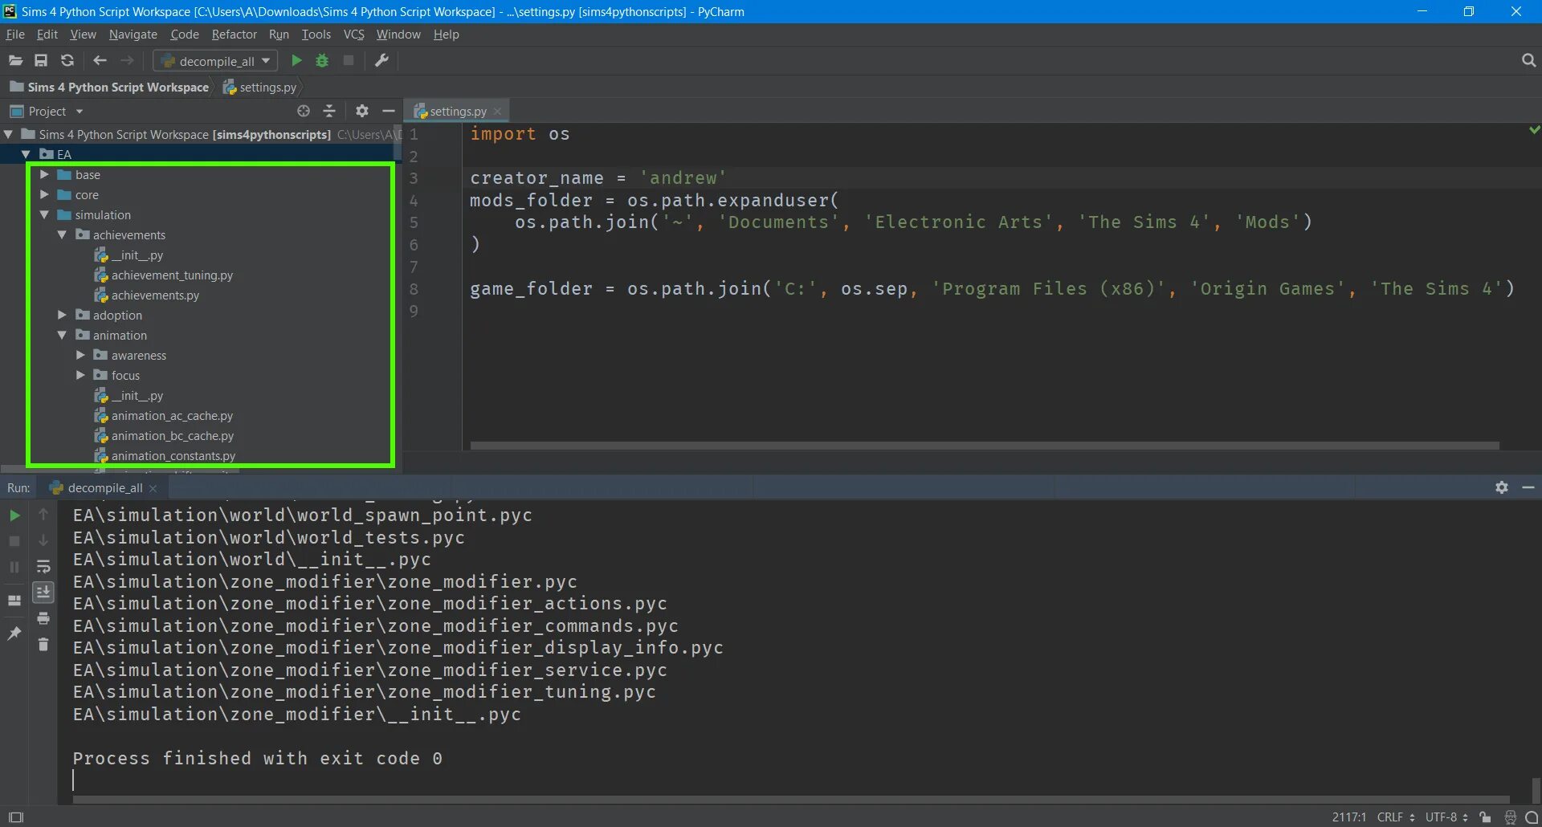Minimize the Run panel
The image size is (1542, 827).
click(1528, 487)
